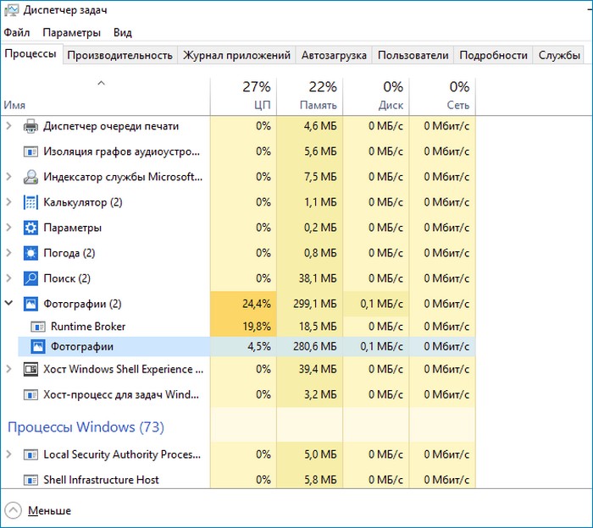This screenshot has height=528, width=593.
Task: Click the Shell Infrastructure Host icon
Action: coord(30,480)
